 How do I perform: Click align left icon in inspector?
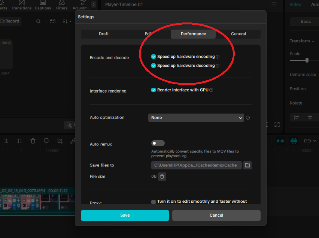(x=297, y=117)
